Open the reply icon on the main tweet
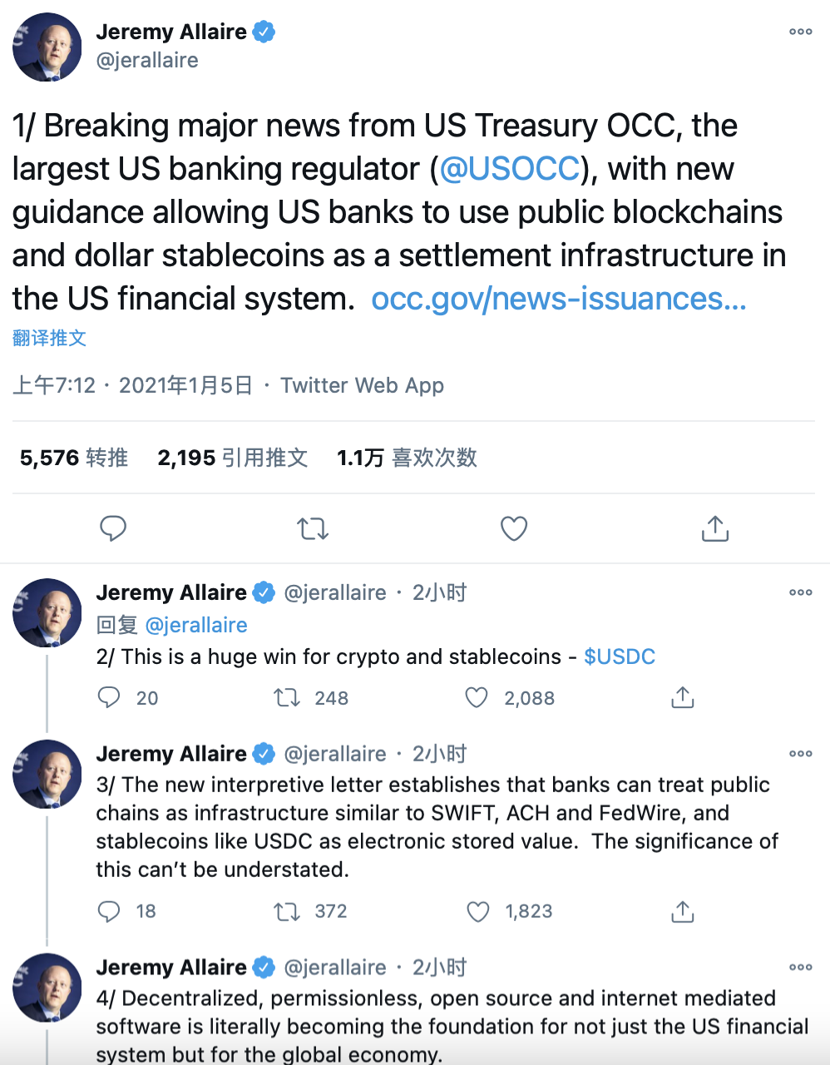 pyautogui.click(x=114, y=528)
